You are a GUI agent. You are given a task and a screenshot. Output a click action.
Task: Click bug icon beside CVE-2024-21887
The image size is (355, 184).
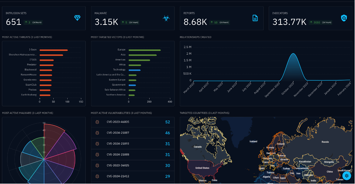pyautogui.click(x=97, y=133)
